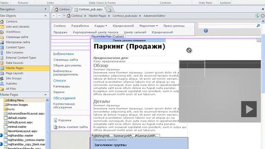This screenshot has width=265, height=149.
Task: Click the Refresh icon in address bar
Action: coord(257,16)
